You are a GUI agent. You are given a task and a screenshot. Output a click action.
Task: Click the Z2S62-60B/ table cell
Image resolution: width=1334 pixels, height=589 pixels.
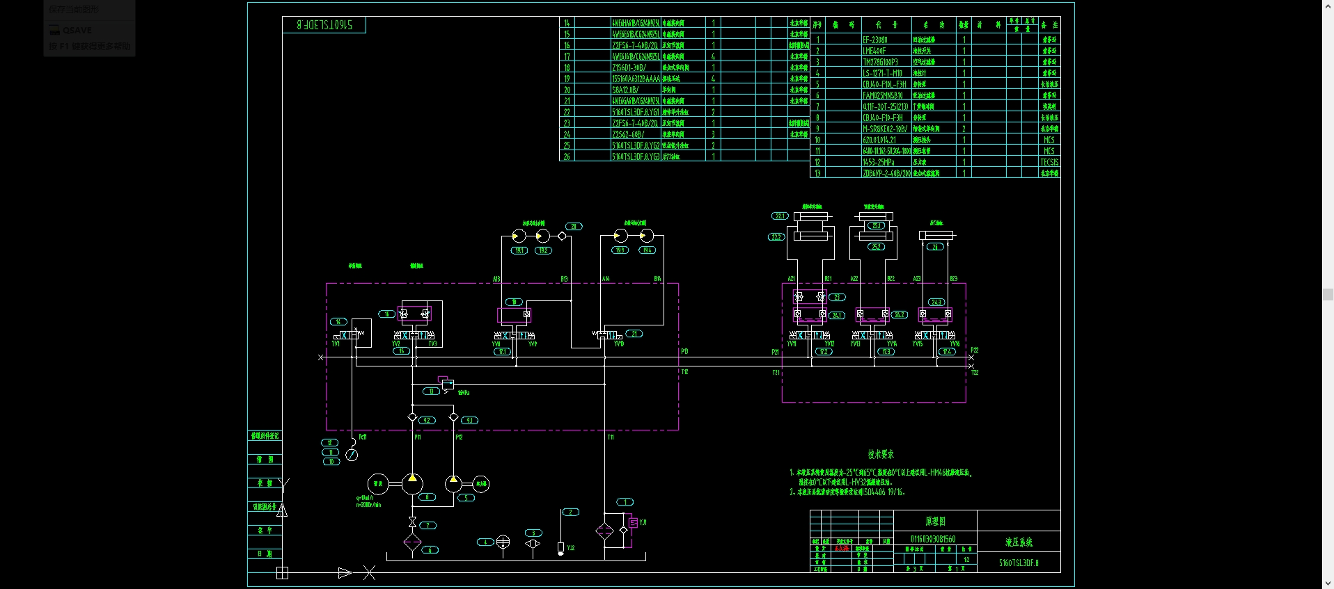(x=636, y=134)
